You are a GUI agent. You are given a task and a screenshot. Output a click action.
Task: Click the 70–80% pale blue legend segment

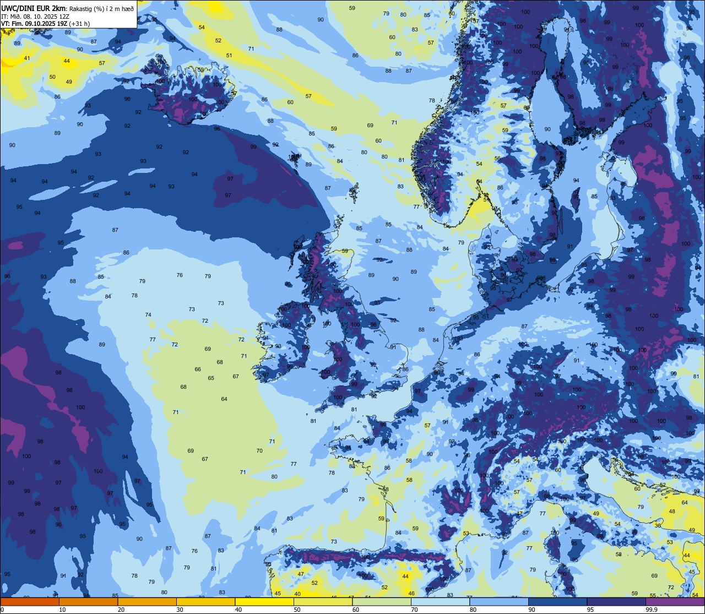pos(440,602)
